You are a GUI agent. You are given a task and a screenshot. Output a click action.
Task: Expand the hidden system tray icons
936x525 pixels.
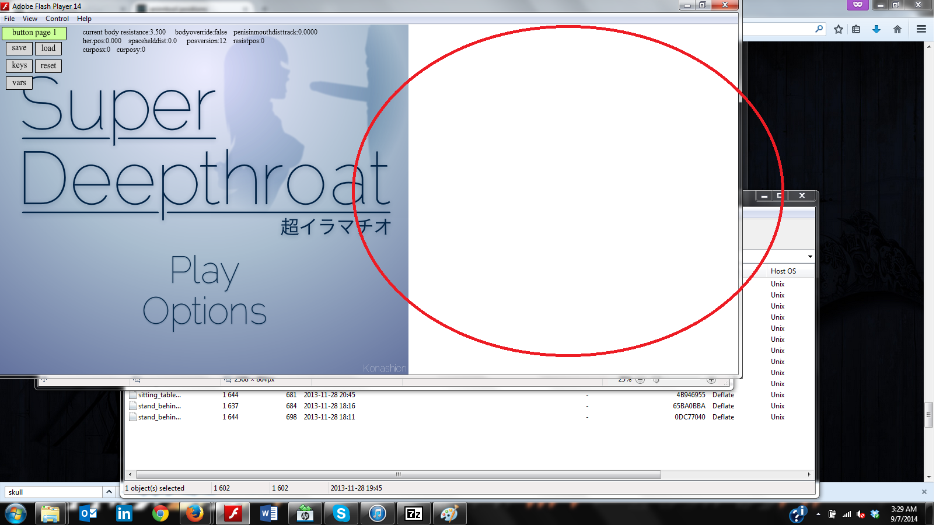coord(818,514)
